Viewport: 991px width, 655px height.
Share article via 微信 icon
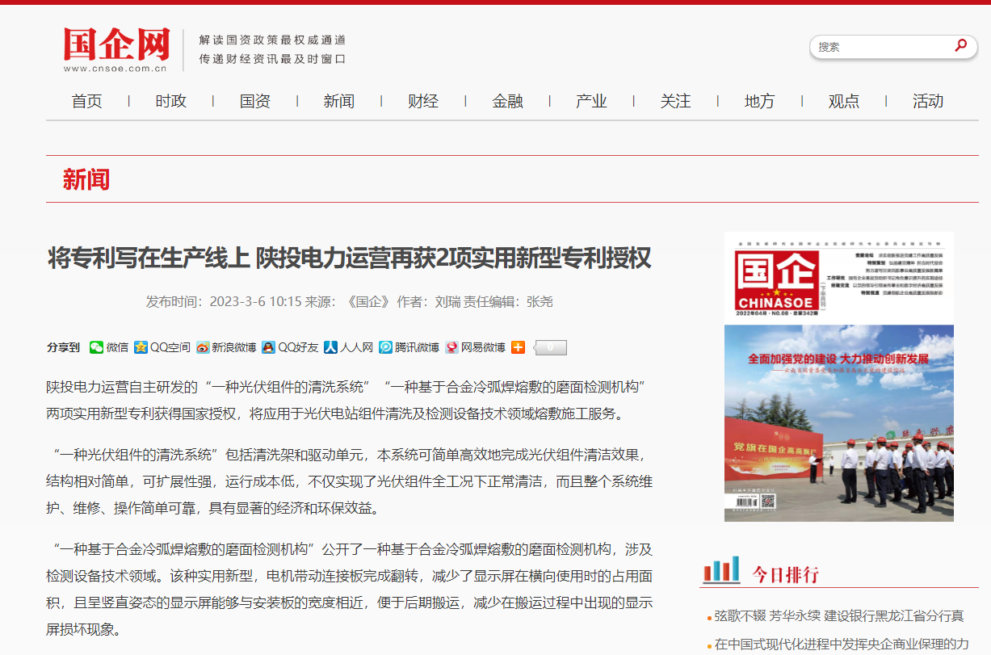click(x=97, y=347)
